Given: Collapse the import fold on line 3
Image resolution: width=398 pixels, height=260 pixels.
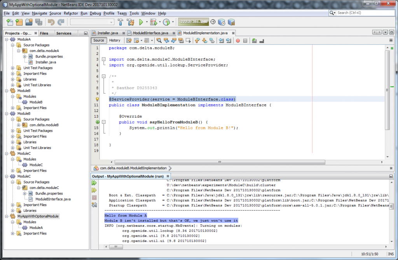Looking at the screenshot, I should (x=103, y=59).
